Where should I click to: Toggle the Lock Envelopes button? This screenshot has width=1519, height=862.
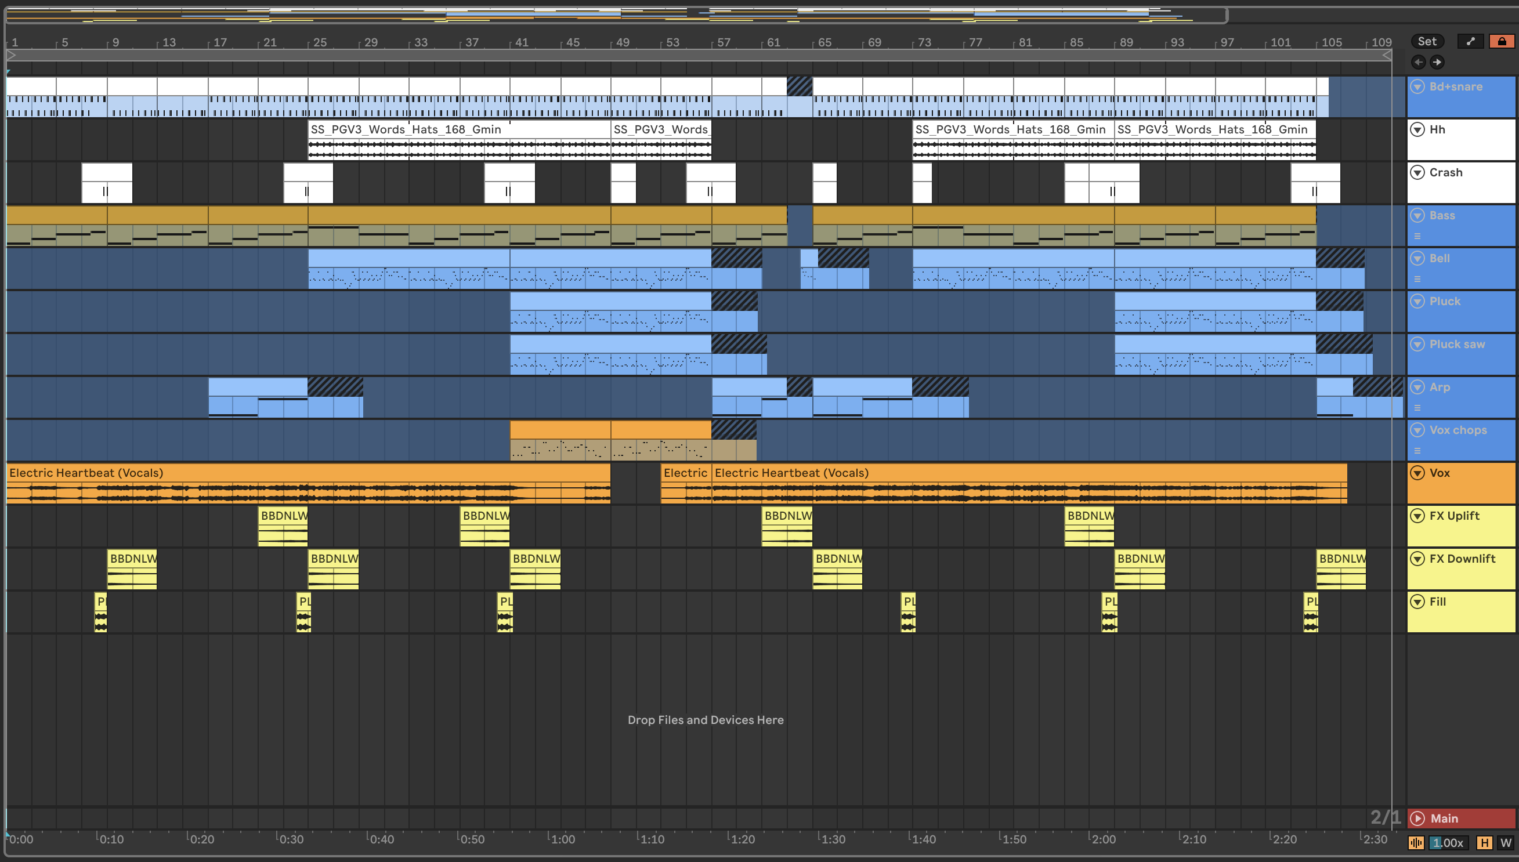pyautogui.click(x=1502, y=41)
